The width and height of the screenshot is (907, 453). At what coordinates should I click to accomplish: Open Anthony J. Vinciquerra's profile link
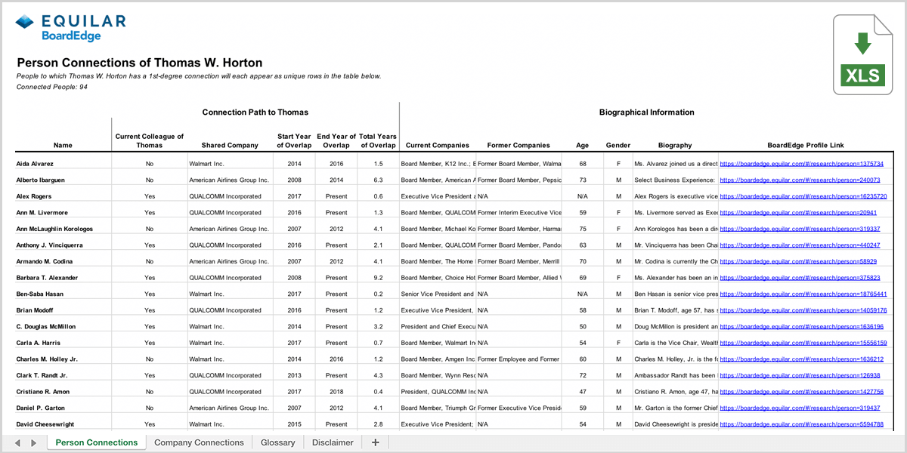tap(801, 245)
